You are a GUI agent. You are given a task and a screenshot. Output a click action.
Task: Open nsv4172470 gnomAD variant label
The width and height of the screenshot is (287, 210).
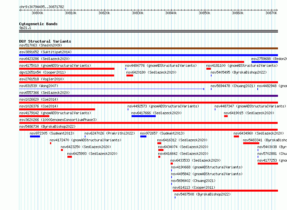click(85, 140)
